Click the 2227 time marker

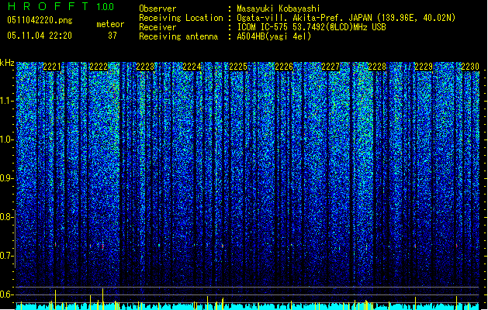click(x=331, y=67)
